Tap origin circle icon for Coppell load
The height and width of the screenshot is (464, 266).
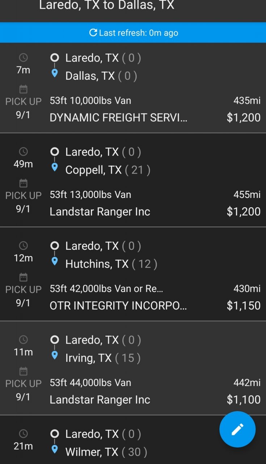click(55, 152)
